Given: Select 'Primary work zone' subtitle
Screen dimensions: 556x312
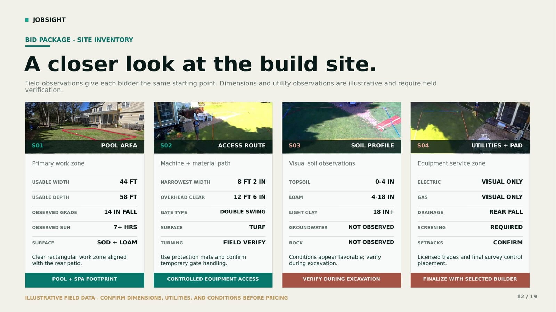Looking at the screenshot, I should [58, 163].
